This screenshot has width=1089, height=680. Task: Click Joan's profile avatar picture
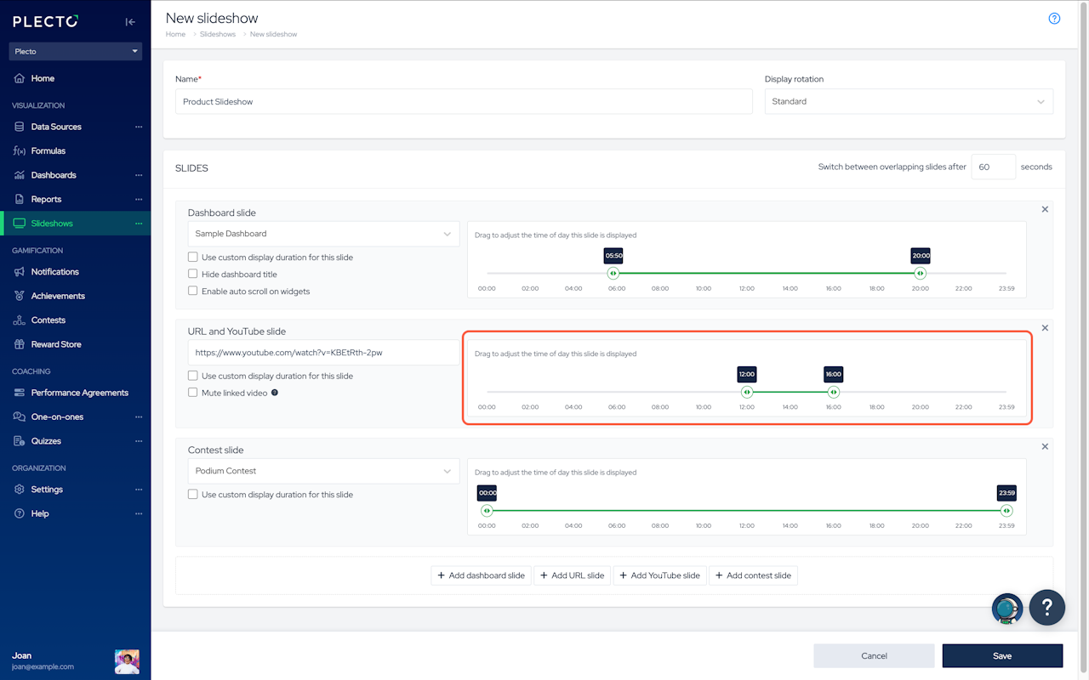click(127, 660)
